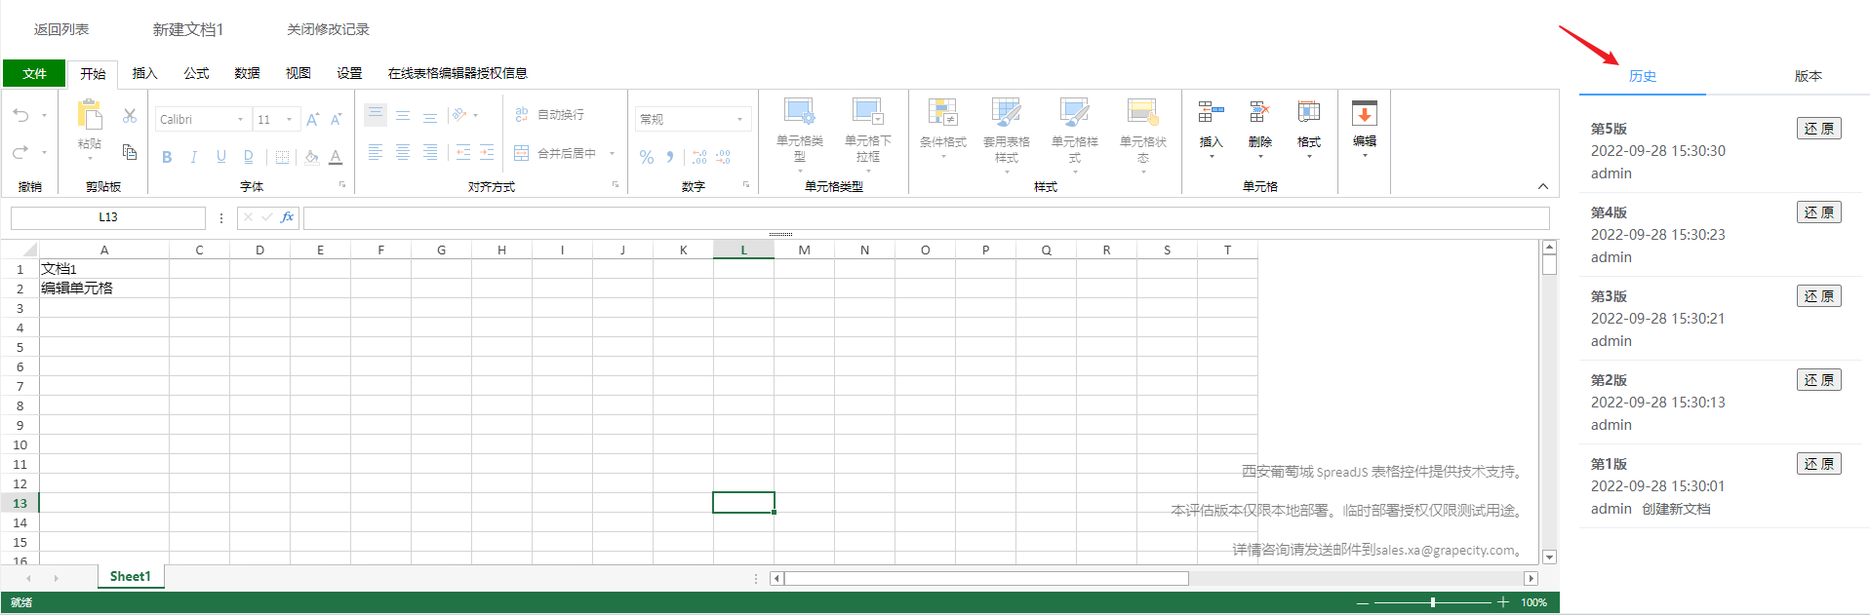Screen dimensions: 1870x616
Task: Switch to the 数据 data tab
Action: (247, 73)
